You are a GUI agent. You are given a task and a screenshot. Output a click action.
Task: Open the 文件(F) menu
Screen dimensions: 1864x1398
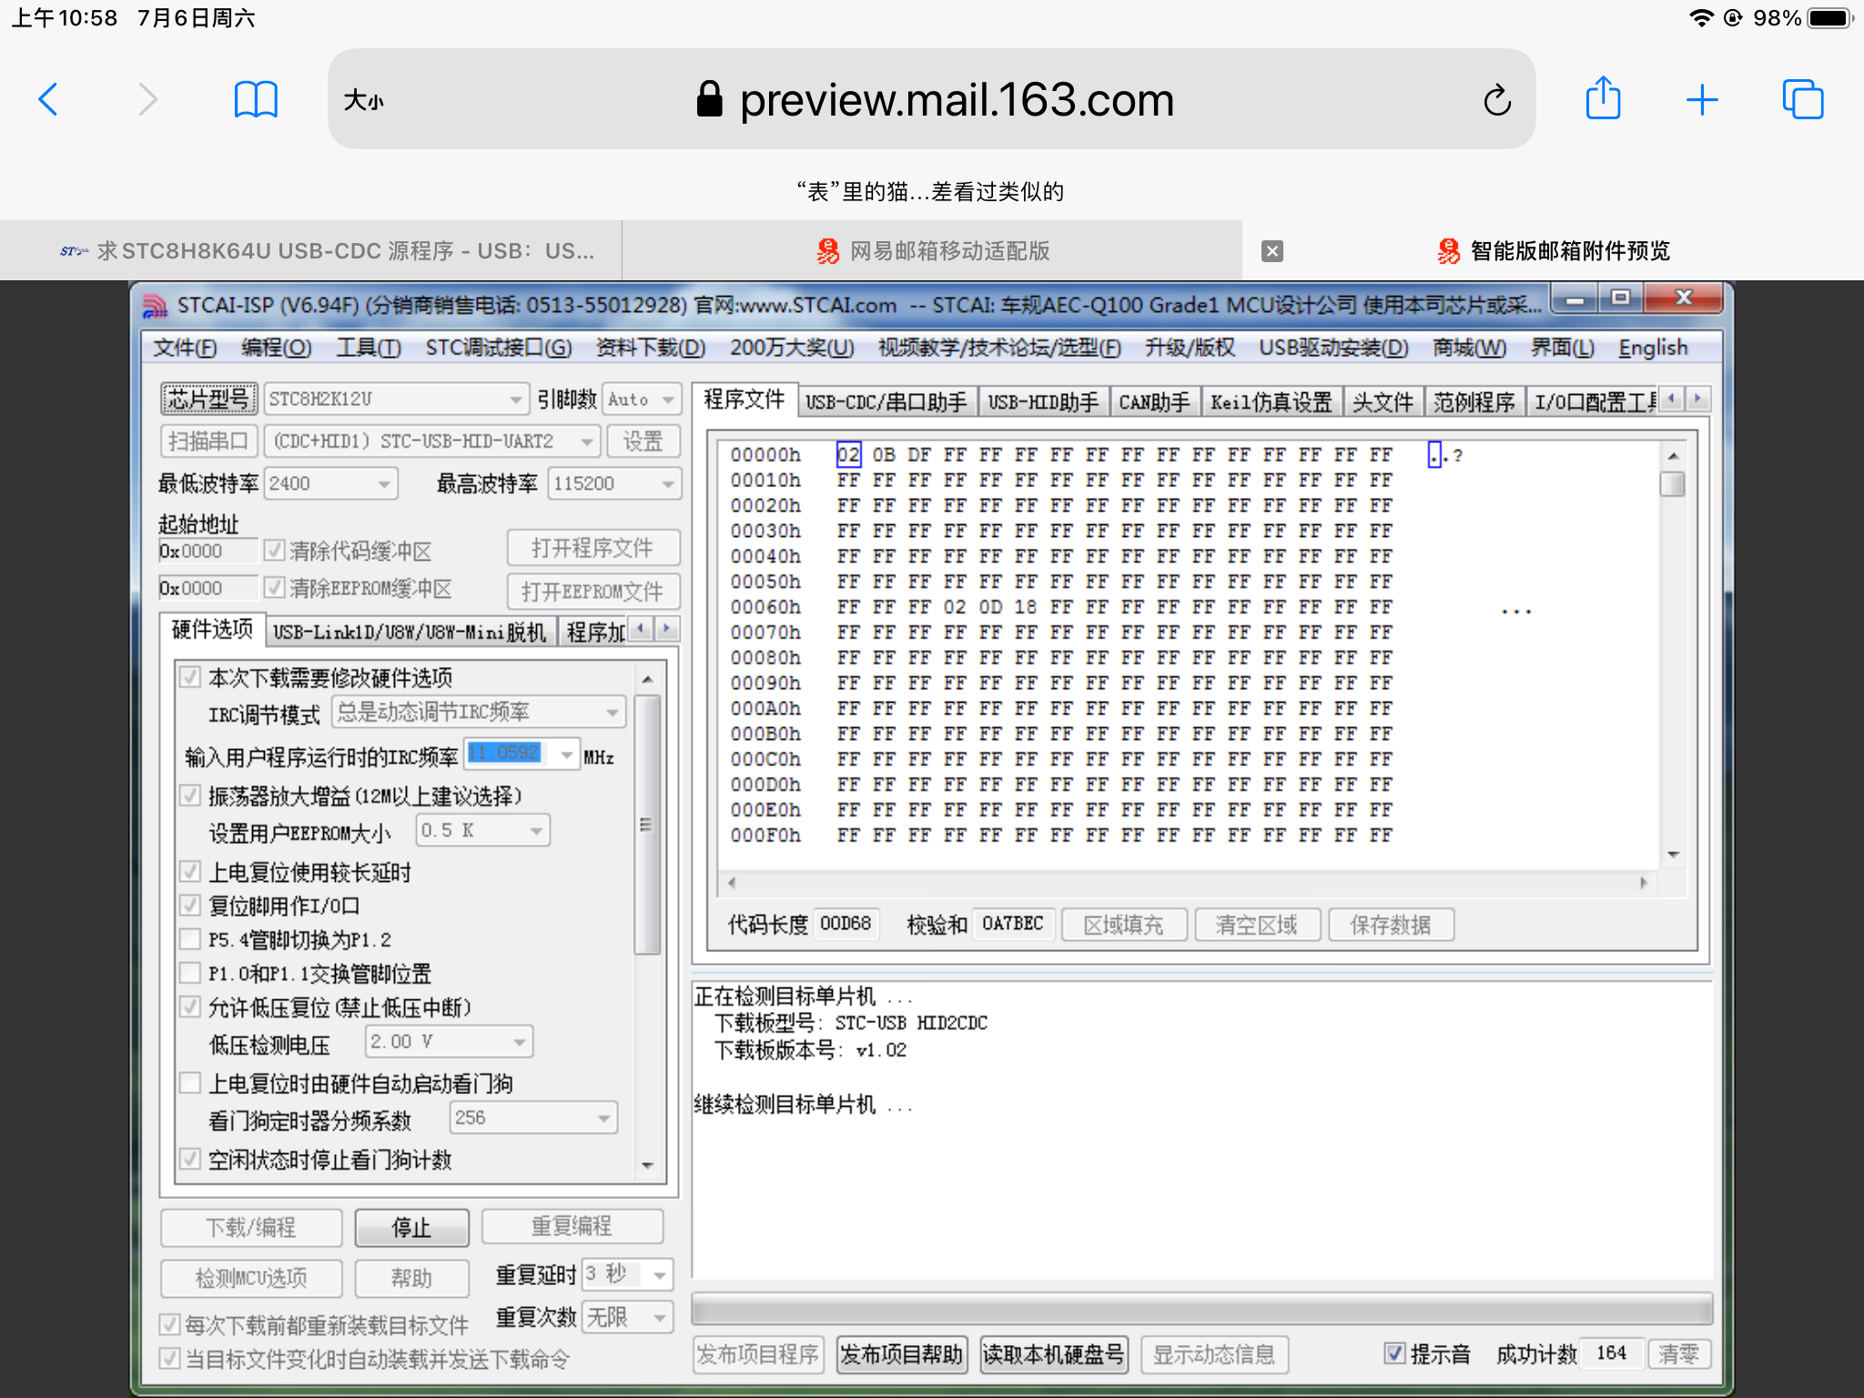[x=185, y=348]
